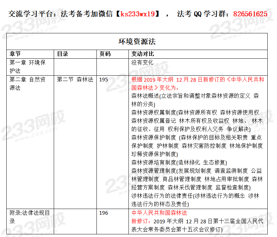Click the red text 中华人民共和国森林法

click(159, 213)
